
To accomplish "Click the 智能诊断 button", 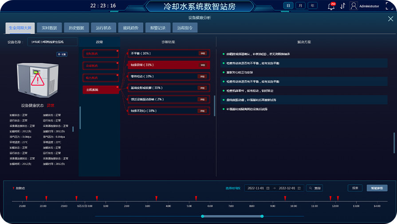I will coord(377,188).
